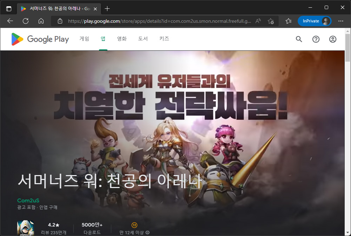Maximize the browser window
The image size is (351, 236).
[x=326, y=7]
